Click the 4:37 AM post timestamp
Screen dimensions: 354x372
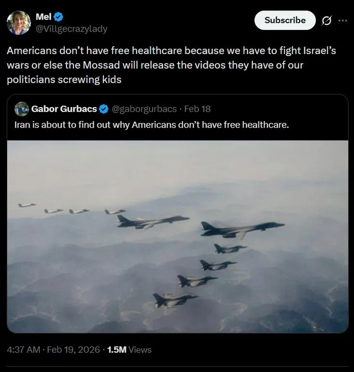(x=23, y=350)
